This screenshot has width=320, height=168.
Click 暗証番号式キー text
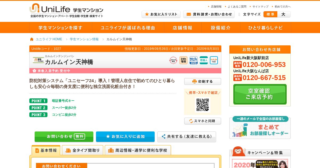tap(63, 101)
